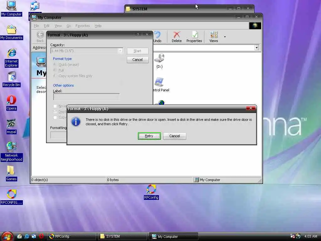Click the Properties toolbar icon

[x=194, y=37]
